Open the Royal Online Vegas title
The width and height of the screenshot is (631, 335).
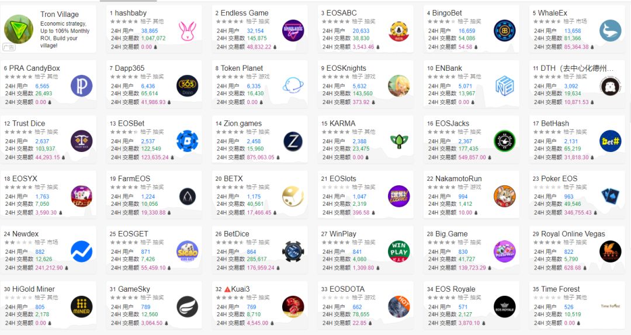click(573, 234)
